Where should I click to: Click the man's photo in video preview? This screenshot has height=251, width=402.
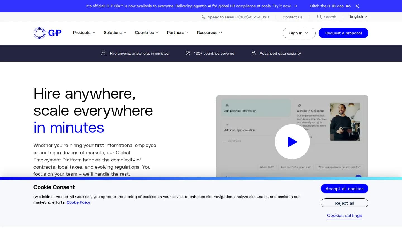(345, 122)
